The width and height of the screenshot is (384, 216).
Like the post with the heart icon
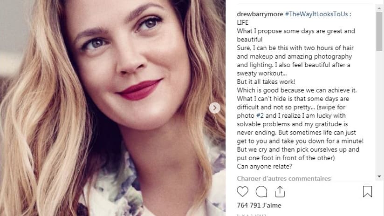(243, 191)
